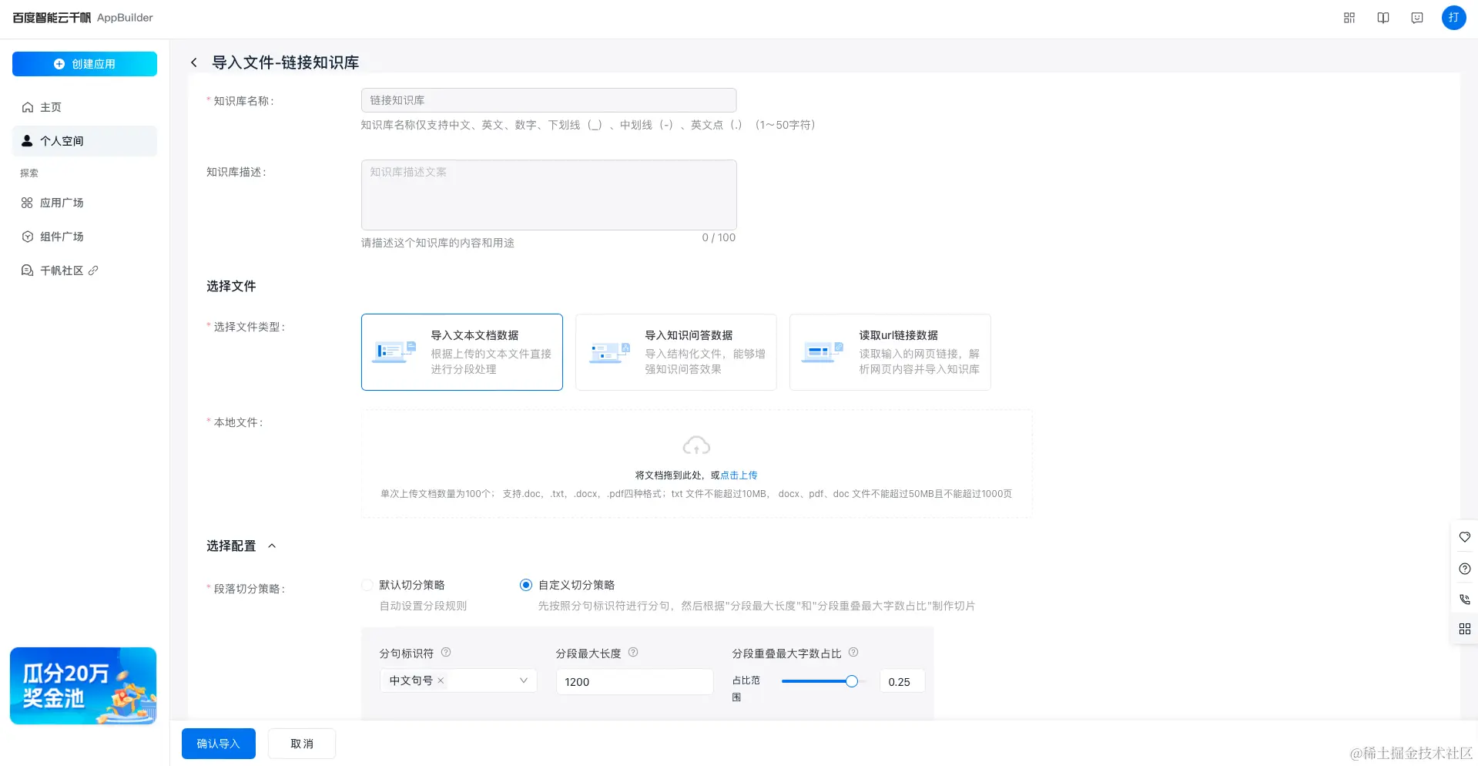Click the help icon beside 分段重叠最大字数占比
The height and width of the screenshot is (766, 1478).
click(x=853, y=653)
